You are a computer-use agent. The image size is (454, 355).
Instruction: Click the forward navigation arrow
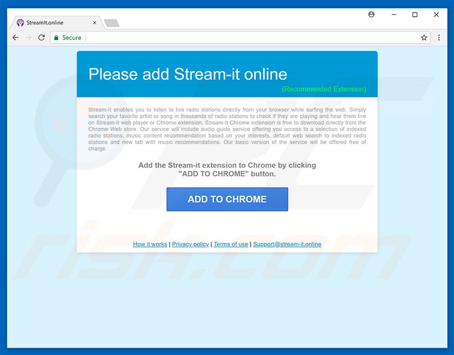pos(28,37)
